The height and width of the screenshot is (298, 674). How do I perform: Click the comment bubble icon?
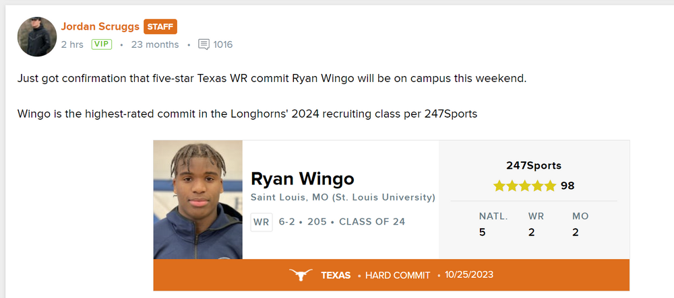204,44
